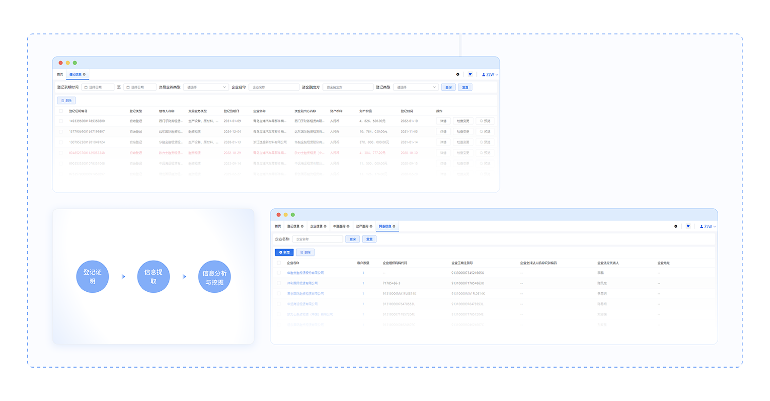
Task: Open the 交易业务类型 dropdown
Action: click(206, 87)
